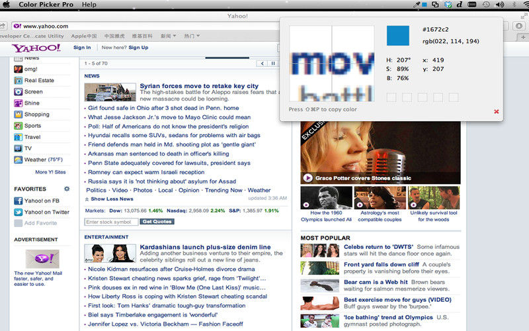This screenshot has width=529, height=331.
Task: Open Front yard falls down cliff story
Action: [382, 264]
